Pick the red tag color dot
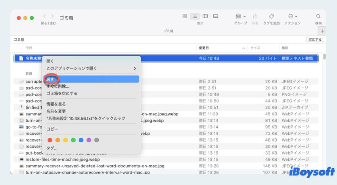 [50, 140]
